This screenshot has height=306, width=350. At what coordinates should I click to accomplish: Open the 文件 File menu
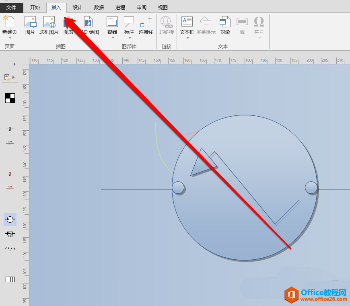tap(11, 7)
